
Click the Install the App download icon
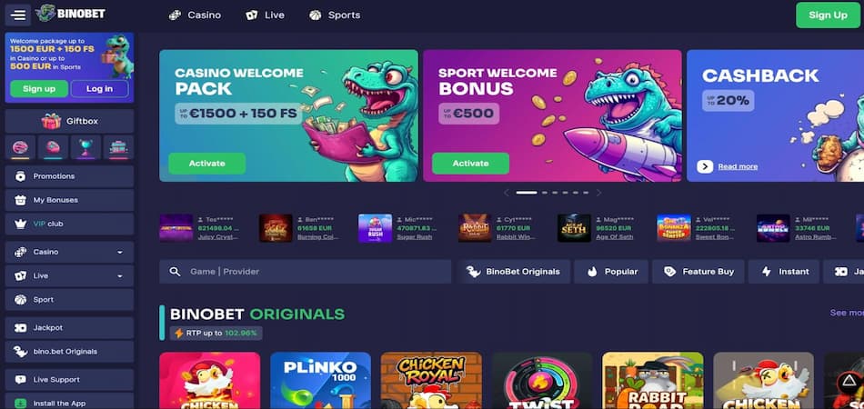(20, 404)
